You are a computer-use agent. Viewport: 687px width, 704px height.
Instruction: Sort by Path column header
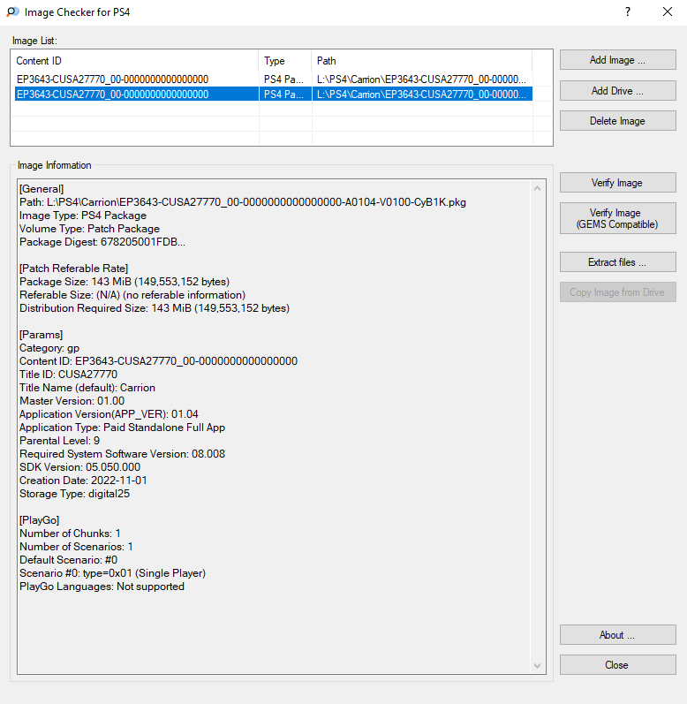coord(422,61)
